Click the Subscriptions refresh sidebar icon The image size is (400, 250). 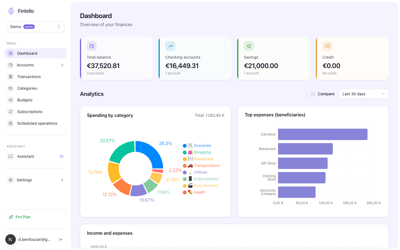(11, 112)
